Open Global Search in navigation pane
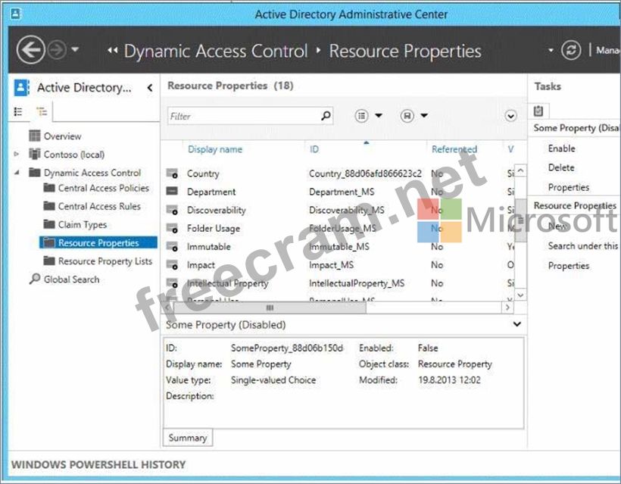This screenshot has width=621, height=484. pyautogui.click(x=71, y=279)
